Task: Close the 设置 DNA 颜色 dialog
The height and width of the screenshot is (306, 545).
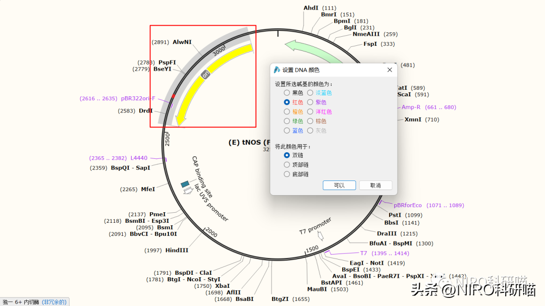Action: point(390,70)
